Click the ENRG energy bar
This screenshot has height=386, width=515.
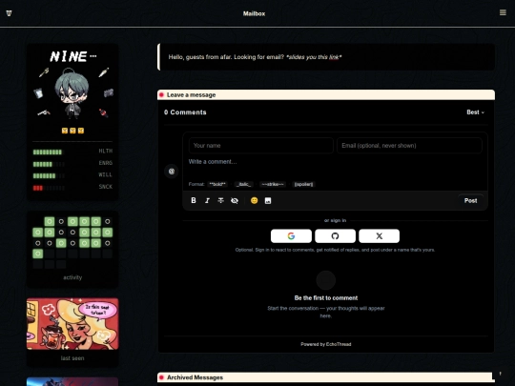coord(49,164)
